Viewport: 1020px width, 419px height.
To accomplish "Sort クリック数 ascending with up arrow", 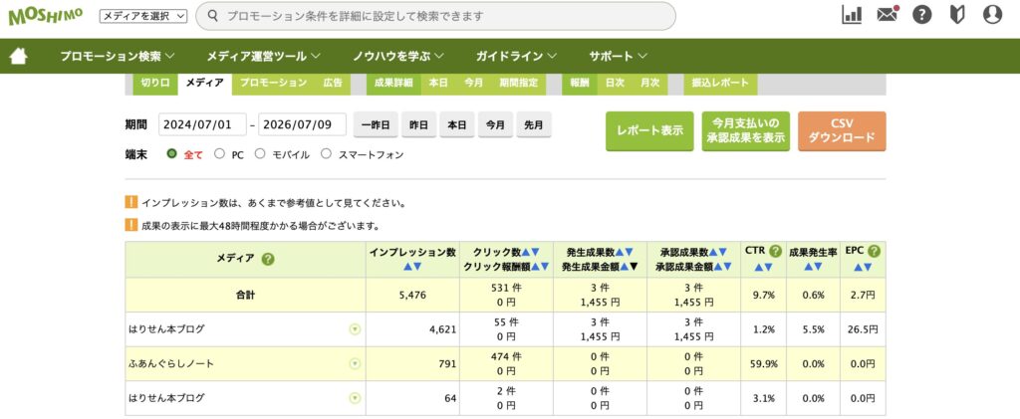I will click(526, 252).
